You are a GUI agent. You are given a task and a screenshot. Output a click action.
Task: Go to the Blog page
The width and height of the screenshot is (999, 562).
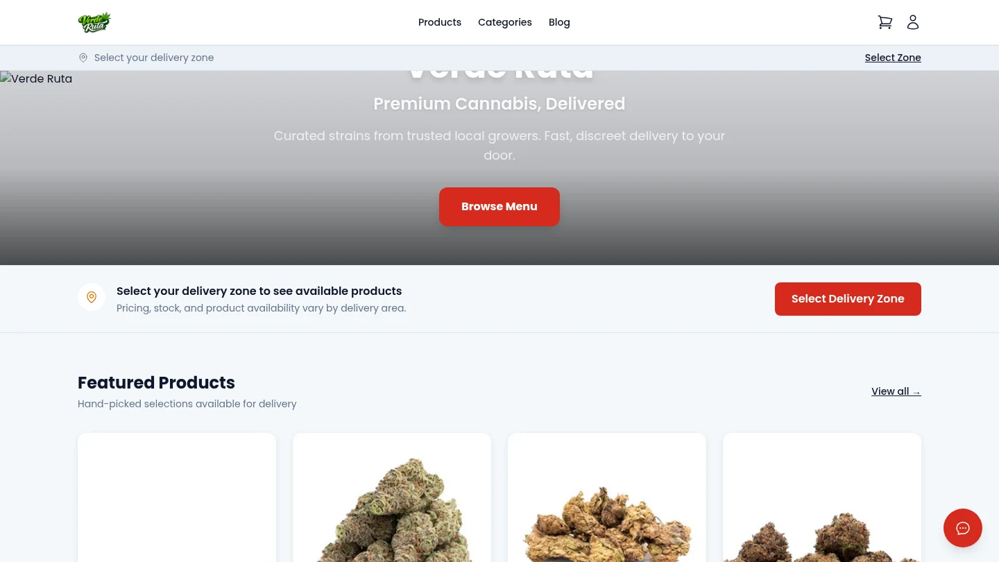point(559,22)
